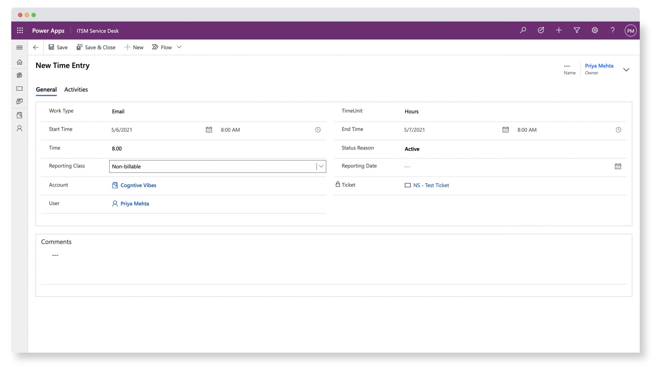Image resolution: width=651 pixels, height=367 pixels.
Task: Create a new record with the plus icon
Action: point(559,30)
